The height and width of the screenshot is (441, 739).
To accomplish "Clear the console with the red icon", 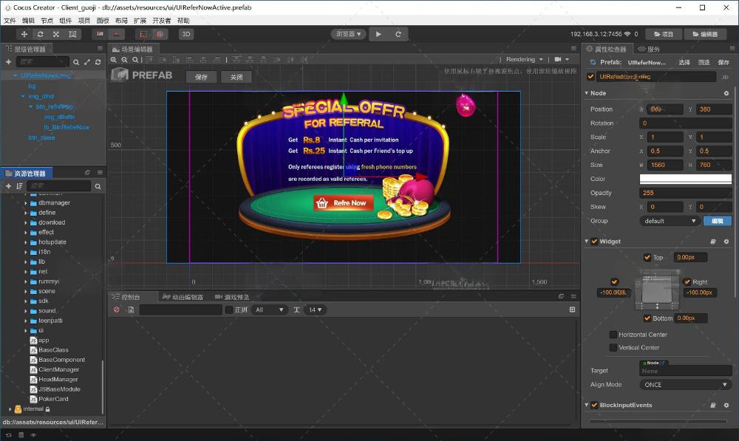I will [116, 310].
